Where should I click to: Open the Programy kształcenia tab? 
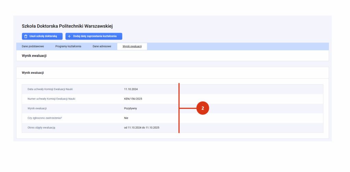tap(68, 46)
